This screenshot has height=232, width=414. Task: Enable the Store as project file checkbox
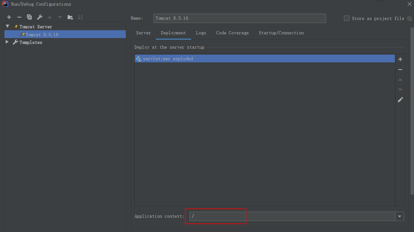tap(347, 18)
